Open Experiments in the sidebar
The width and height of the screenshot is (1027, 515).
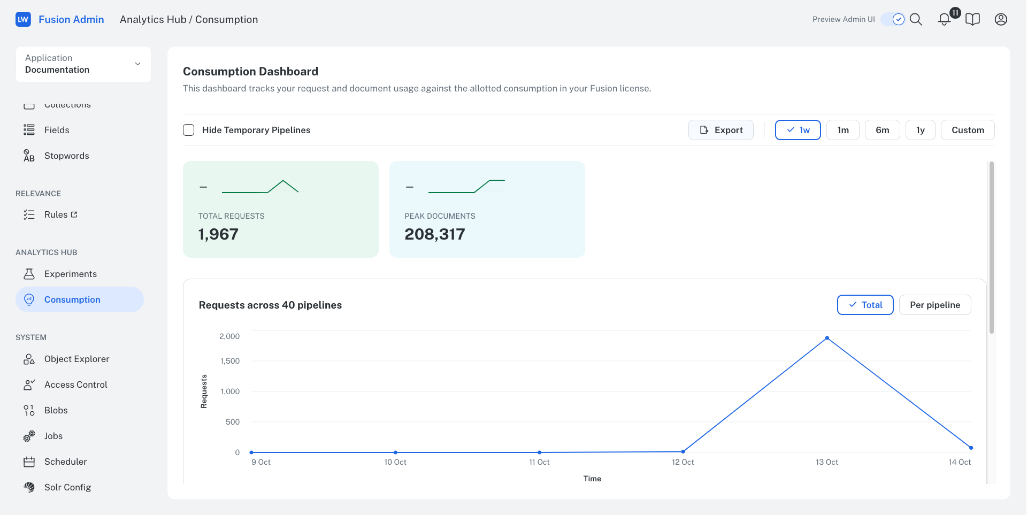80,274
